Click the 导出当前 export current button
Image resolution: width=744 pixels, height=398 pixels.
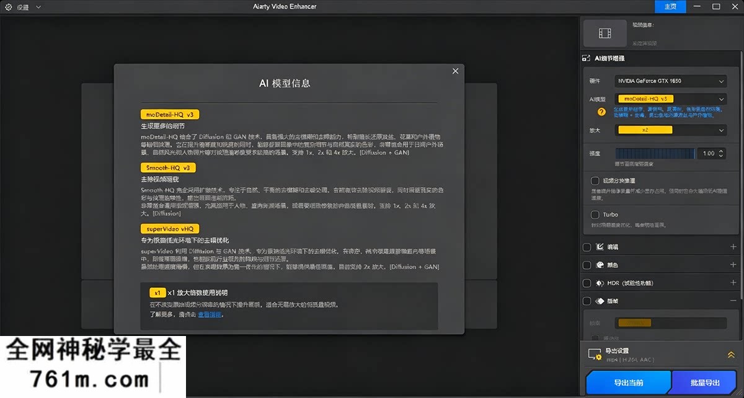pyautogui.click(x=628, y=383)
